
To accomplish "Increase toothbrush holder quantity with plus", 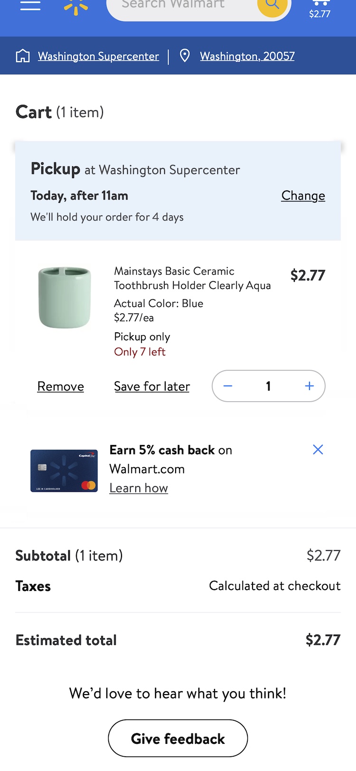I will tap(309, 386).
